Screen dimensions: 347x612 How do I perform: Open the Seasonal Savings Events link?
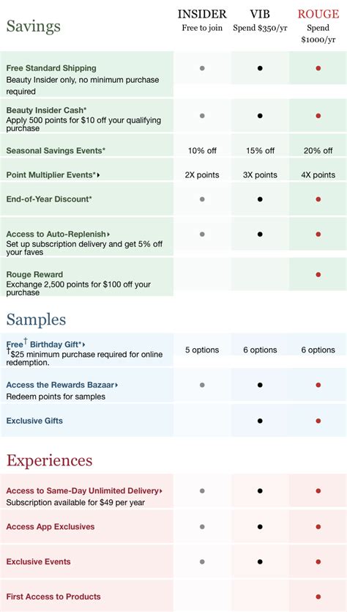[56, 151]
